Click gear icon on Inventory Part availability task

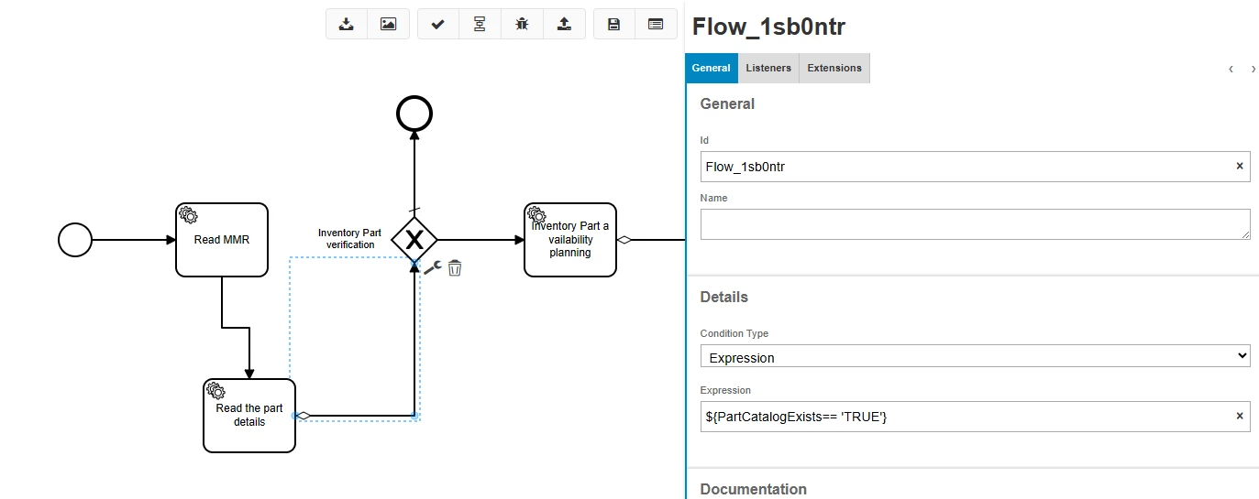536,216
